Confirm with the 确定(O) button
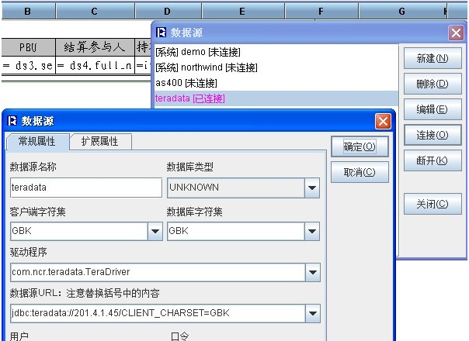This screenshot has height=341, width=469. coord(360,146)
